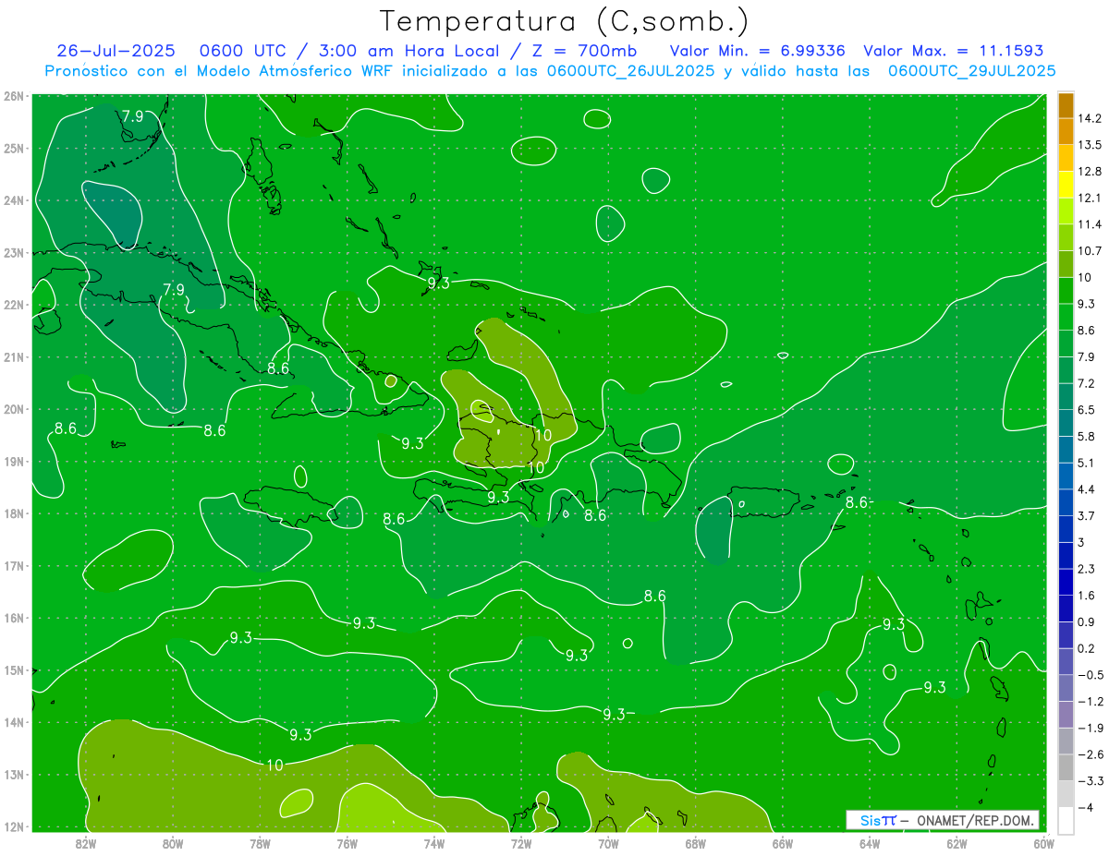The height and width of the screenshot is (856, 1109).
Task: Click the '80W' longitude axis label
Action: point(172,843)
